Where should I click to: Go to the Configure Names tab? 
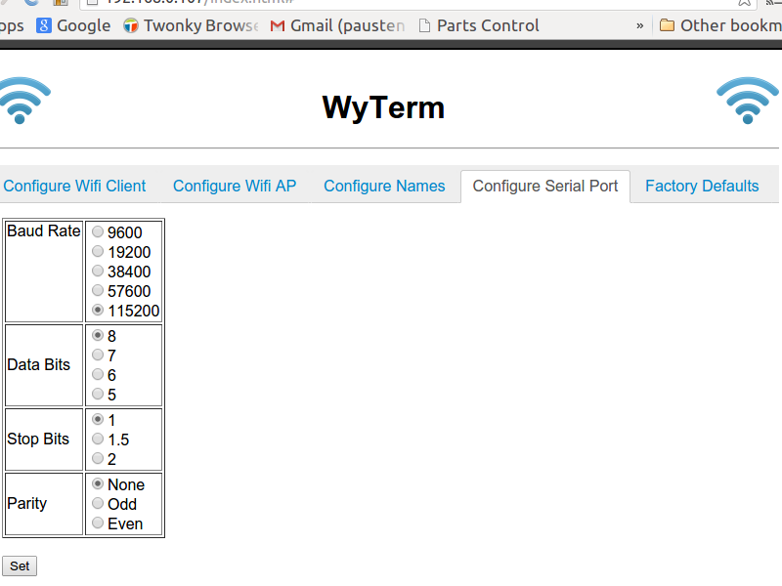[x=384, y=186]
